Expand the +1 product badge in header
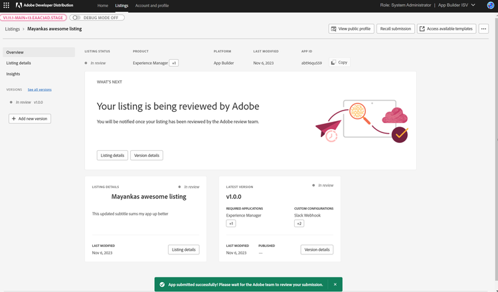The height and width of the screenshot is (292, 498). [174, 63]
